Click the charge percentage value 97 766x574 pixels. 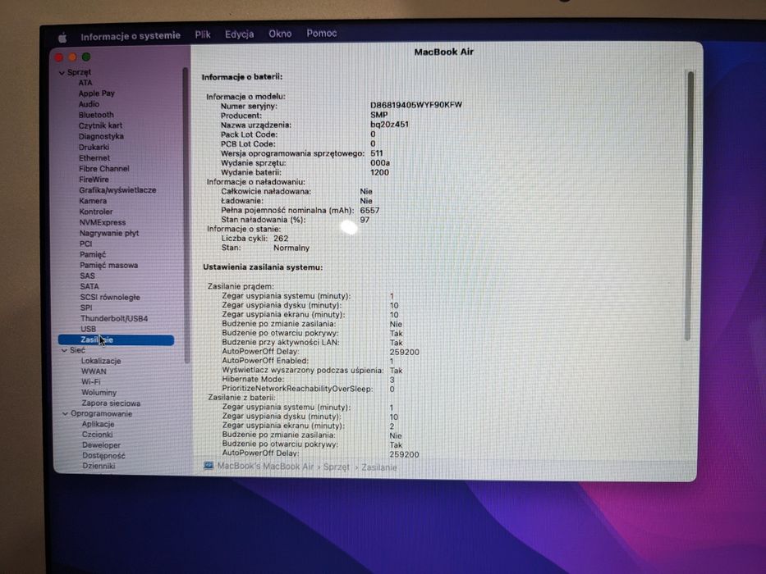click(365, 220)
